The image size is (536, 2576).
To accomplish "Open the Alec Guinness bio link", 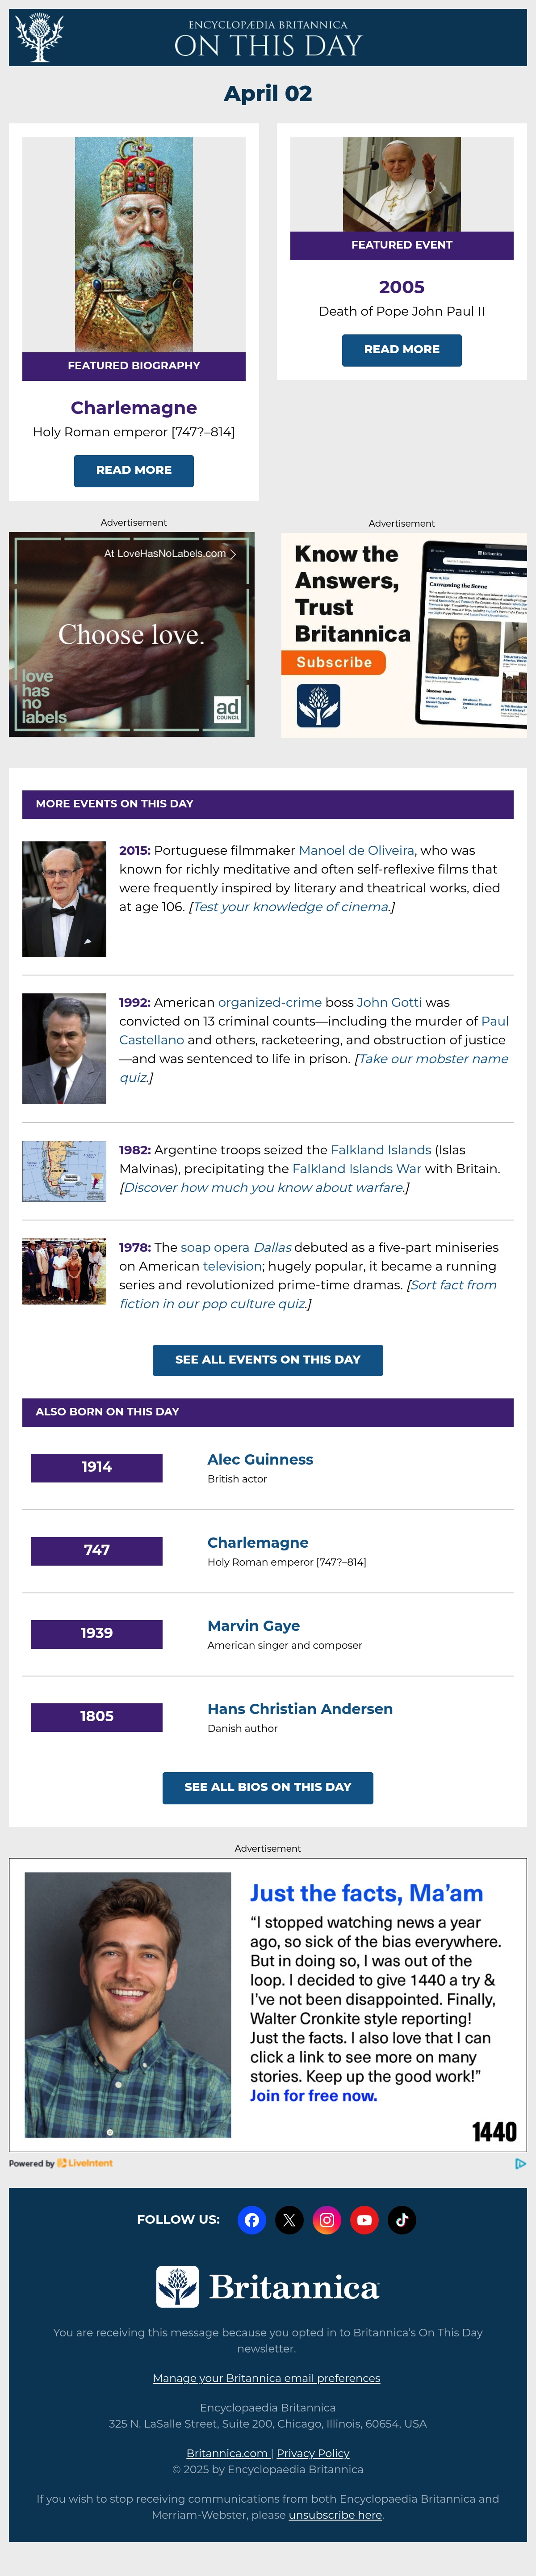I will point(260,1459).
